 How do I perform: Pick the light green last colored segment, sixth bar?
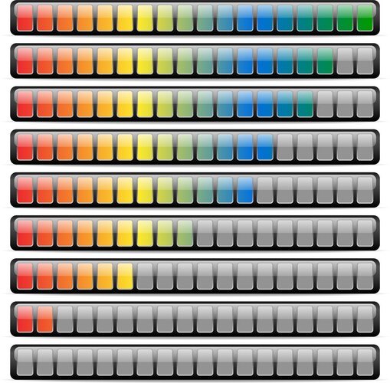click(x=185, y=234)
